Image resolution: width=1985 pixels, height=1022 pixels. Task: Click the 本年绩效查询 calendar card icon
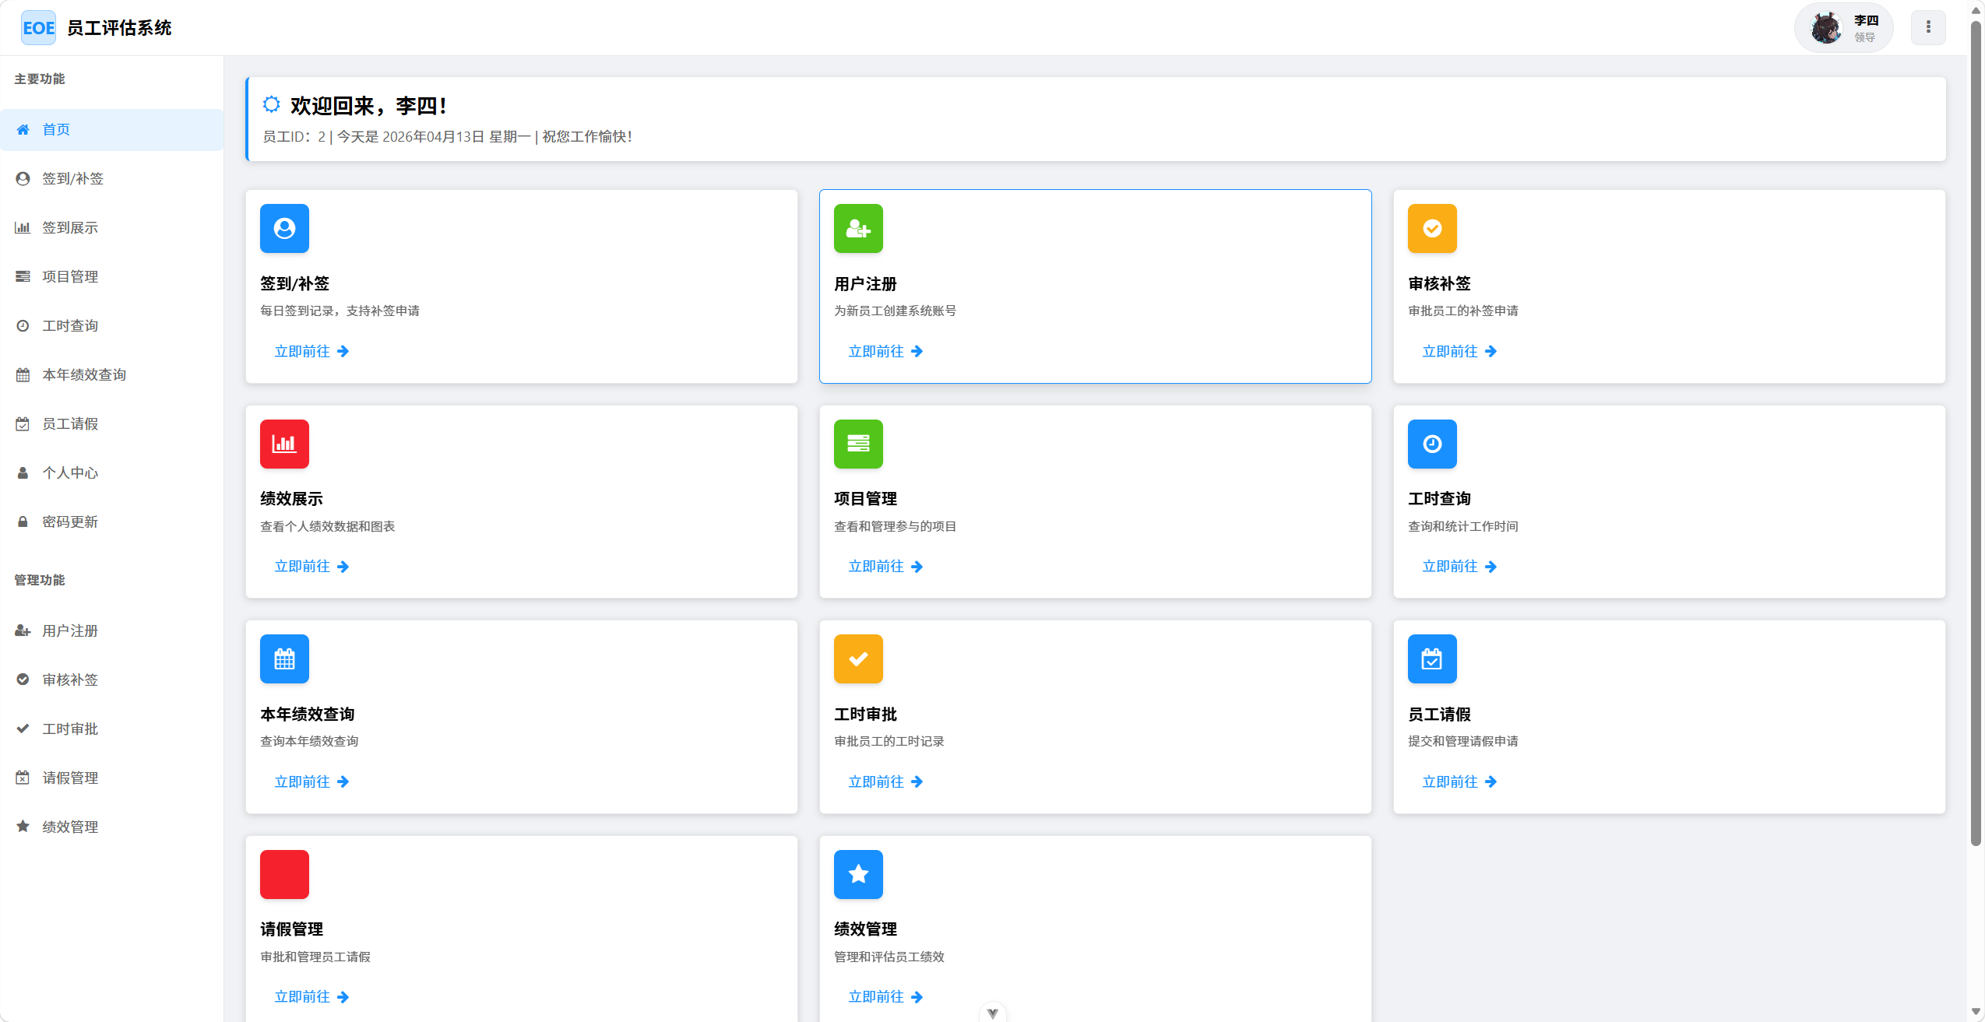tap(284, 659)
